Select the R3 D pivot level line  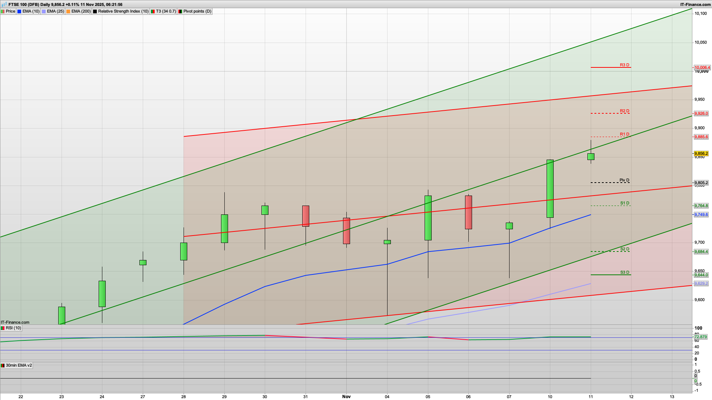(610, 67)
